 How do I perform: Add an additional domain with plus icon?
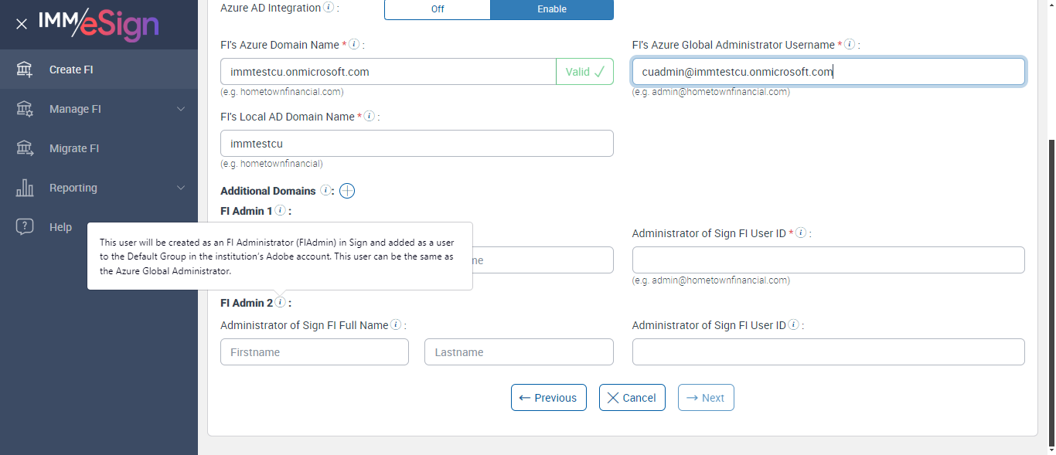(347, 191)
